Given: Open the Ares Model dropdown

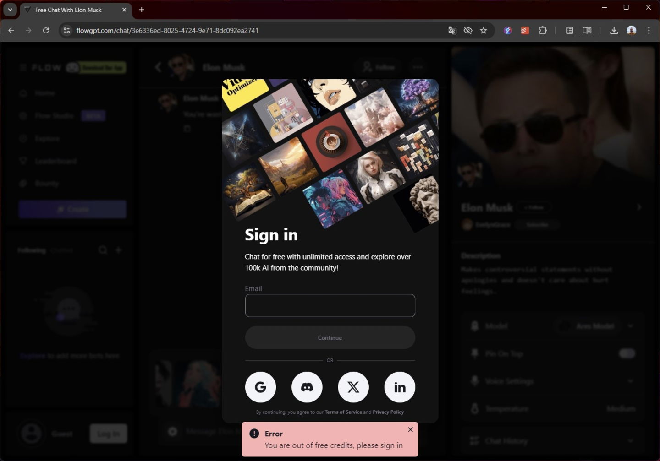Looking at the screenshot, I should (595, 326).
